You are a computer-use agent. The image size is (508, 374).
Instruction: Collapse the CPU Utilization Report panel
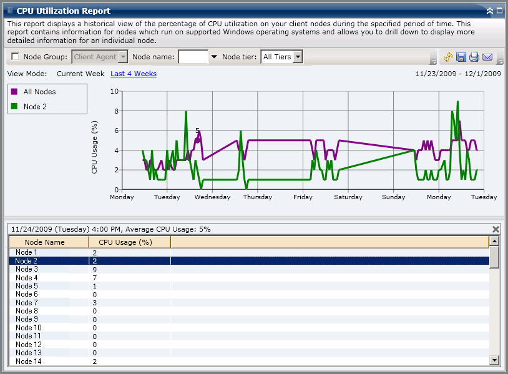[490, 11]
